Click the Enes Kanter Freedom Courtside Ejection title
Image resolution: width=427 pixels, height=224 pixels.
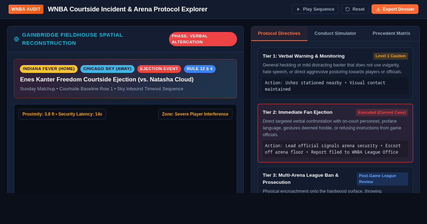click(x=107, y=80)
